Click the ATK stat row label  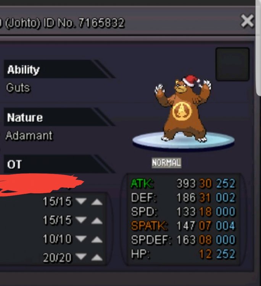click(142, 183)
